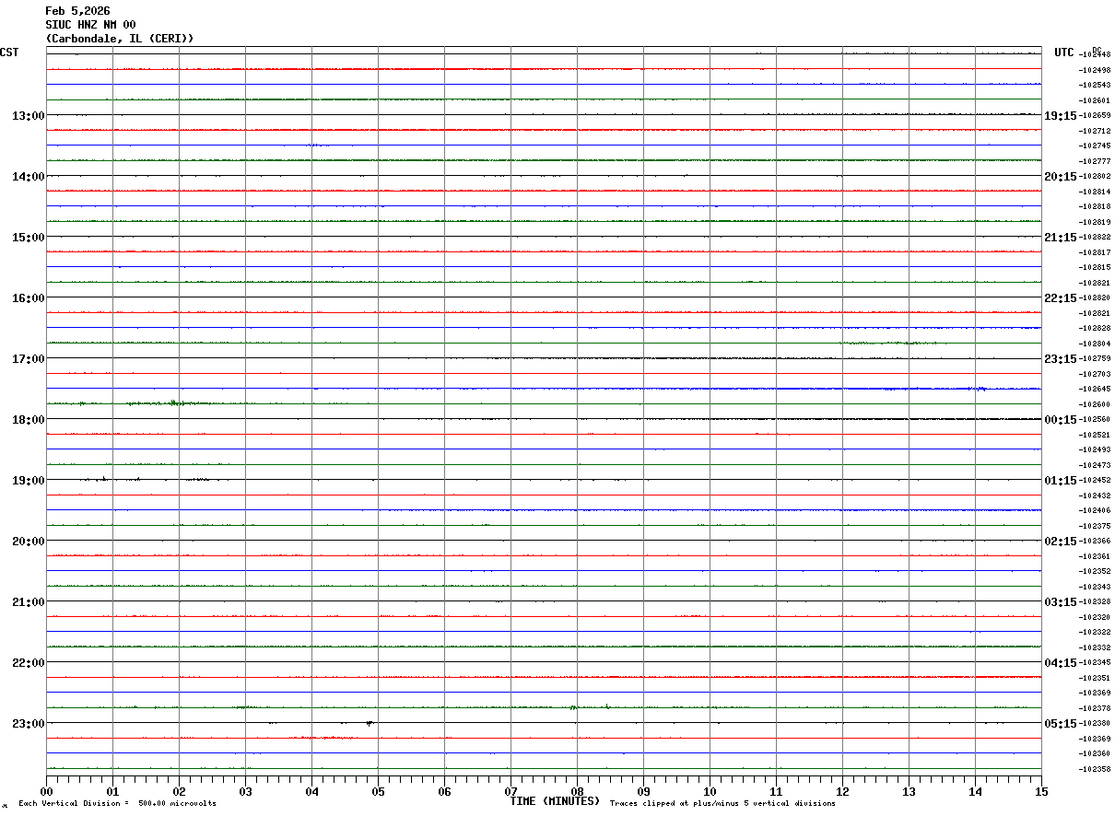Click the DC offset value -102777
The image size is (1115, 816).
coord(1095,161)
